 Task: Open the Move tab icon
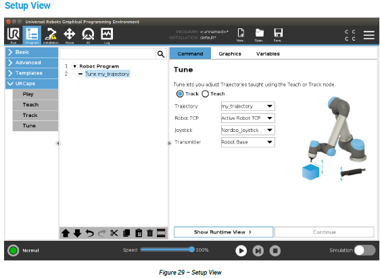(70, 35)
